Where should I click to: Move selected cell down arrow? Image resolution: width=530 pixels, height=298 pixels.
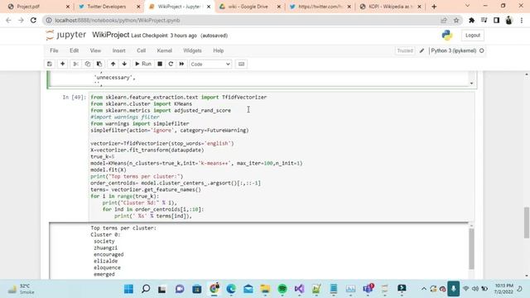124,64
